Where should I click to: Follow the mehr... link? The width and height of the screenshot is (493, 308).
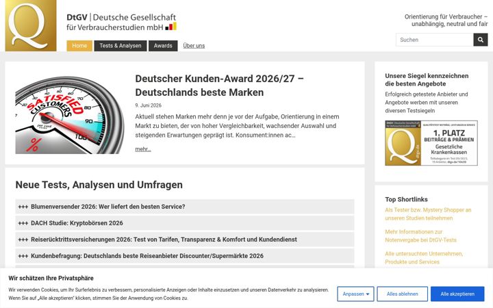[x=143, y=149]
